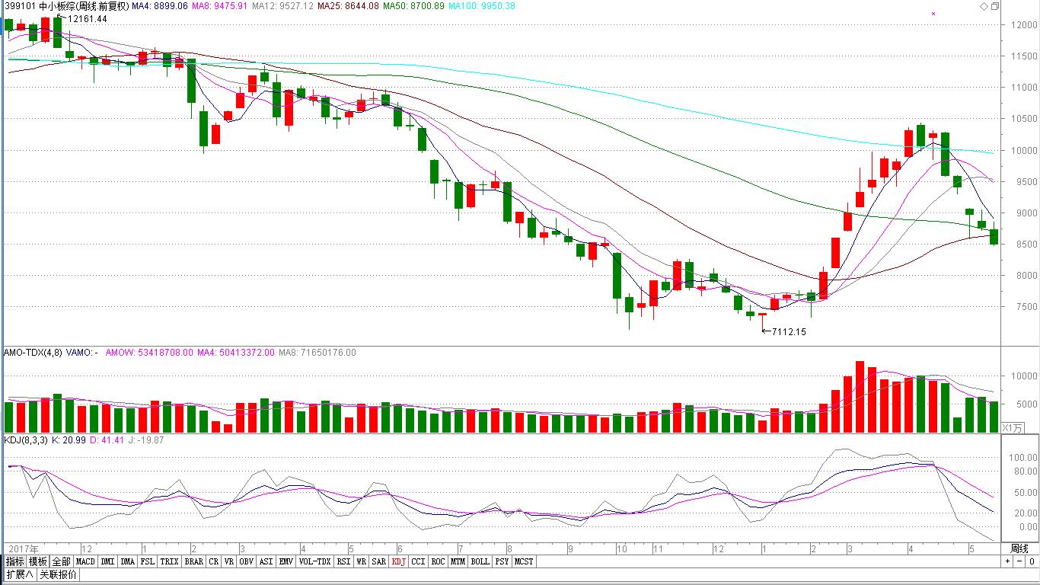Select the 全部 tab
The image size is (1040, 585).
click(62, 561)
